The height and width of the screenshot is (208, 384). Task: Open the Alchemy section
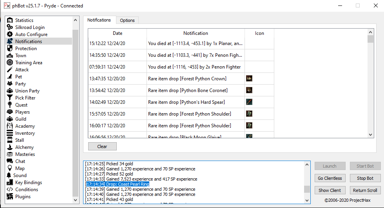click(24, 147)
